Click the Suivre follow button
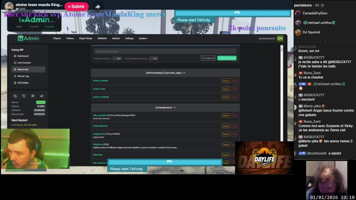The height and width of the screenshot is (200, 356). click(76, 6)
